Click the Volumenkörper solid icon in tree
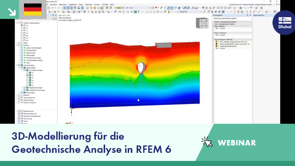 coord(22,65)
